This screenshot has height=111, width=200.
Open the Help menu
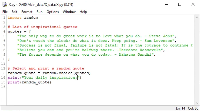point(83,12)
